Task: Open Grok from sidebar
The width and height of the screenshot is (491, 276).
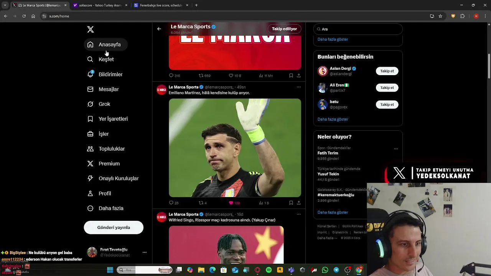Action: (x=99, y=104)
